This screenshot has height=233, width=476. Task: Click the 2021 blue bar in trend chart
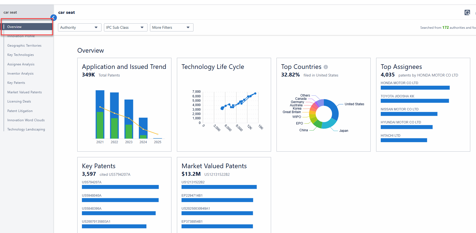pyautogui.click(x=100, y=100)
